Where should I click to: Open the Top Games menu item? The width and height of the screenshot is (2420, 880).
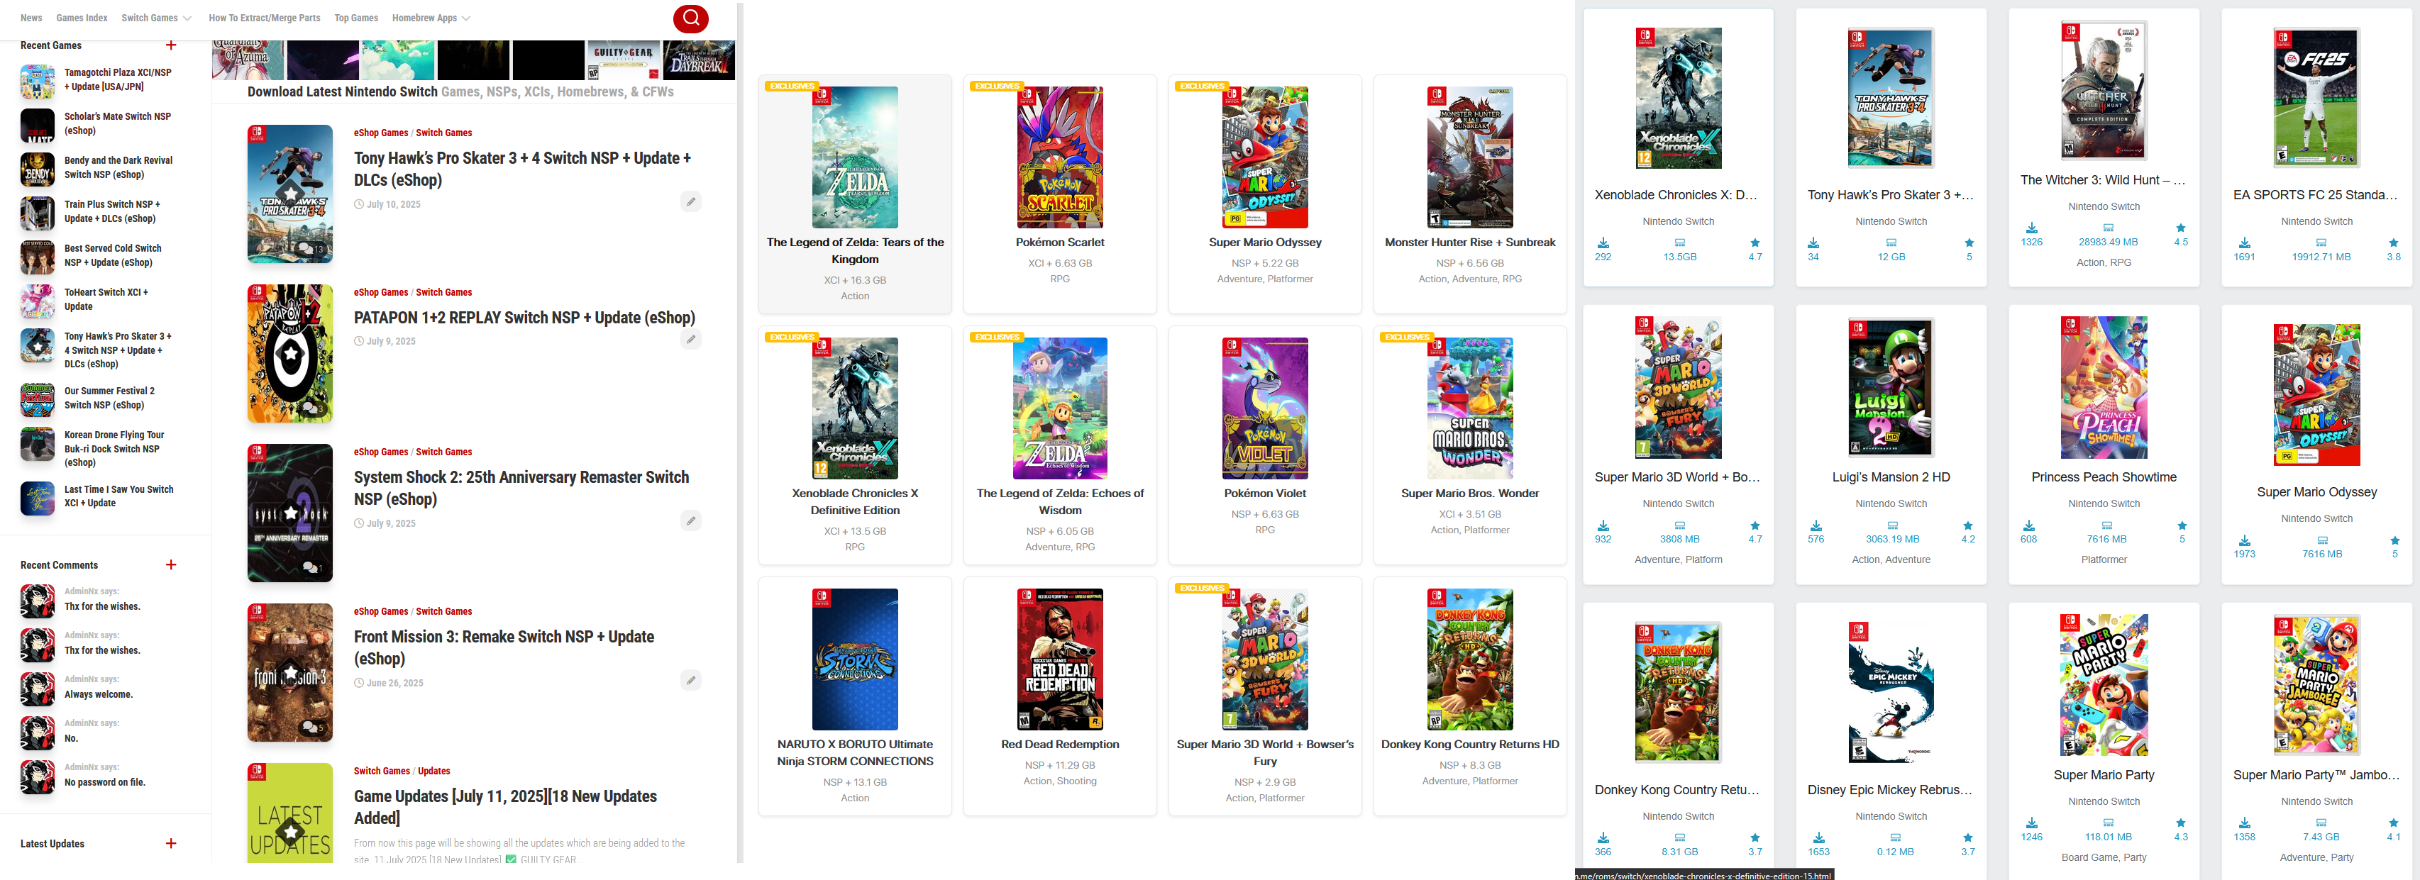click(x=356, y=18)
